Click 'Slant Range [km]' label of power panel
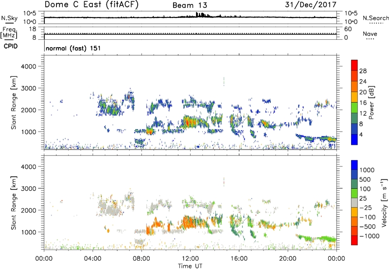 point(14,102)
